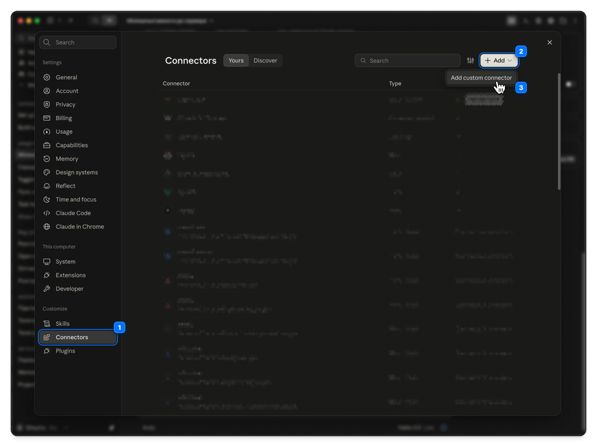
Task: Click the Reflect icon in the sidebar
Action: pos(47,186)
